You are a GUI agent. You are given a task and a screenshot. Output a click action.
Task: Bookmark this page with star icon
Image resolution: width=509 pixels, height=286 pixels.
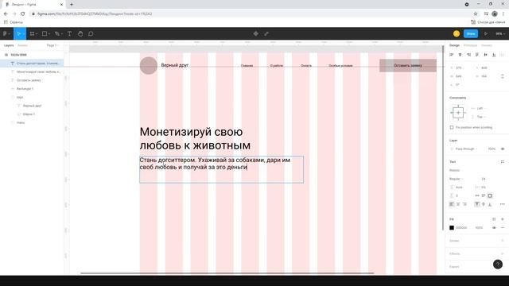pyautogui.click(x=476, y=14)
